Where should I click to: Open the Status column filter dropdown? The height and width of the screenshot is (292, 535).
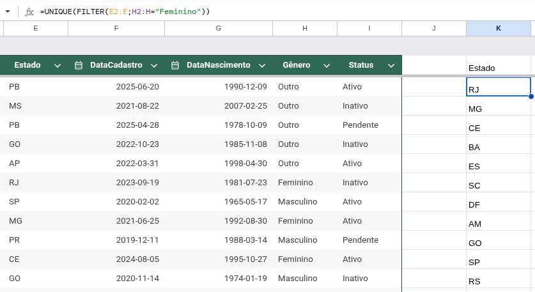click(x=391, y=66)
